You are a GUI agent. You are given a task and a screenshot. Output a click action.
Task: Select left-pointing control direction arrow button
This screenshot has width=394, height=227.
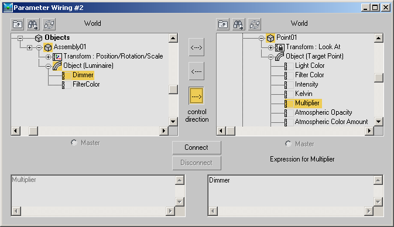point(196,71)
